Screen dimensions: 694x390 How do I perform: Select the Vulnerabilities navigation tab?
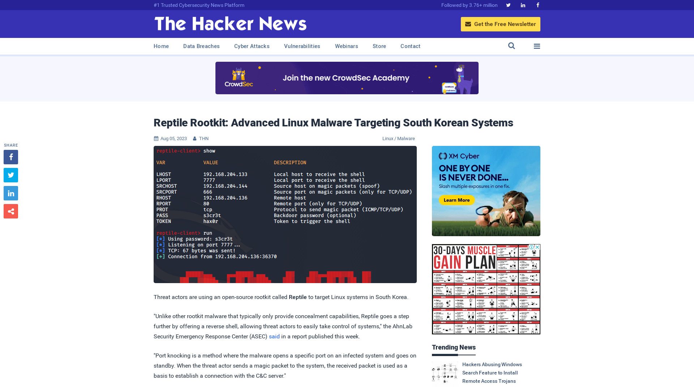(302, 46)
